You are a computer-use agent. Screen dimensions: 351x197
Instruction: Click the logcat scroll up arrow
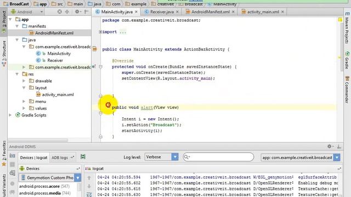pos(89,178)
